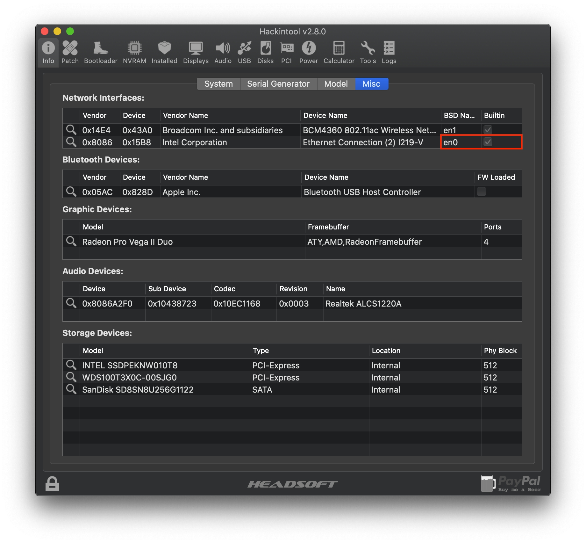Select the Ethernet Connection (2) I219-V cell
586x543 pixels.
coord(370,142)
